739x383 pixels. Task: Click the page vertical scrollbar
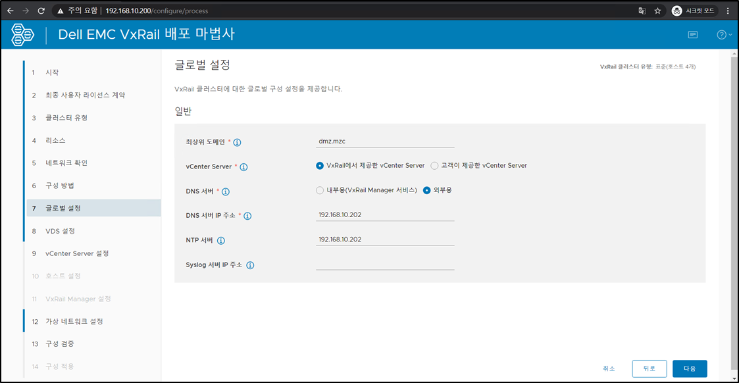click(734, 212)
